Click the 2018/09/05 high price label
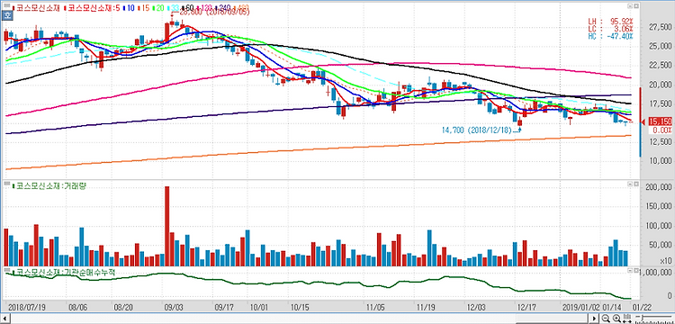The height and width of the screenshot is (324, 675). click(215, 13)
